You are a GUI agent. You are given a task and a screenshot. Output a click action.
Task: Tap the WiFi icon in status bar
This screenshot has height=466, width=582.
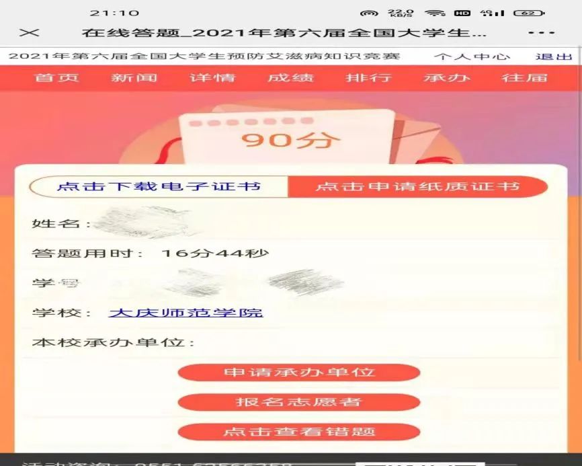[x=435, y=13]
